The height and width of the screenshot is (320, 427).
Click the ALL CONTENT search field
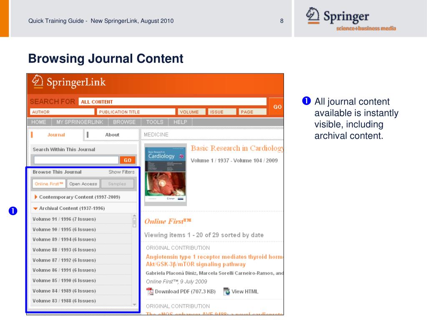point(173,102)
